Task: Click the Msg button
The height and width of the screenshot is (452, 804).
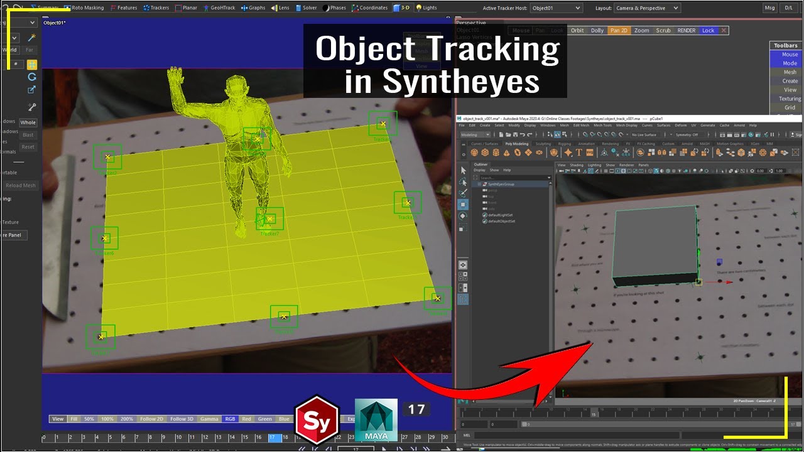Action: (x=769, y=8)
